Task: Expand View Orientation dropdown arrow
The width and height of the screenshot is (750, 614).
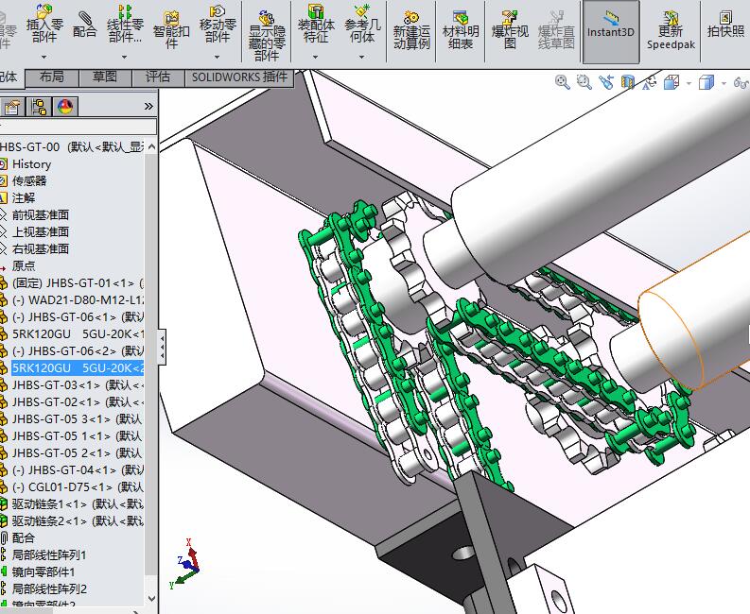Action: [689, 84]
